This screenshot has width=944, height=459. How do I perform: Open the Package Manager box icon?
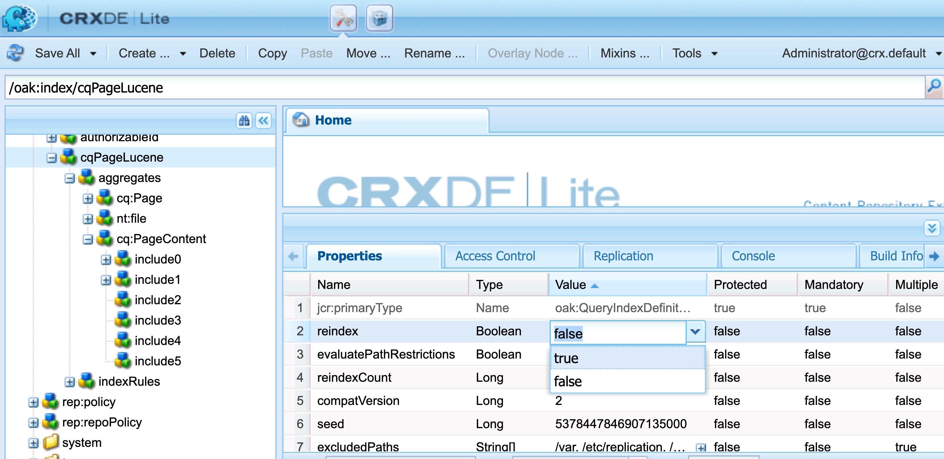click(379, 18)
